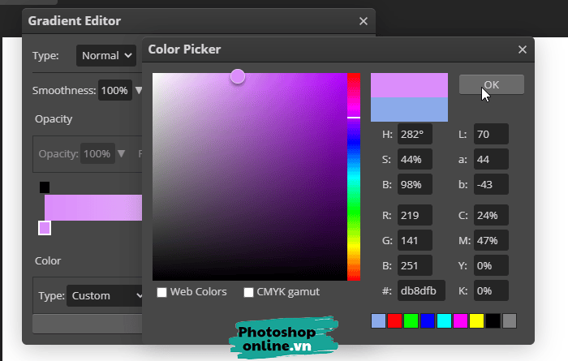Open the gradient Type Normal dropdown
This screenshot has height=361, width=568.
[x=107, y=56]
